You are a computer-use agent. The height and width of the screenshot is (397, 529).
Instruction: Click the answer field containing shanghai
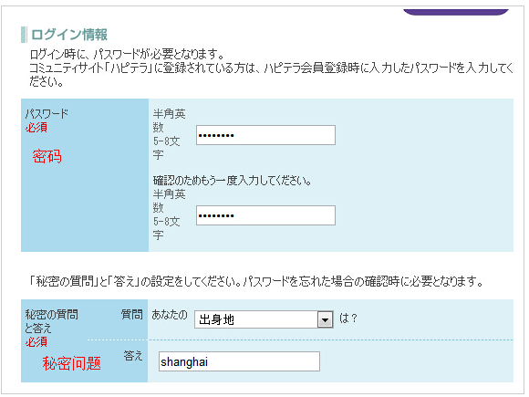click(x=239, y=361)
